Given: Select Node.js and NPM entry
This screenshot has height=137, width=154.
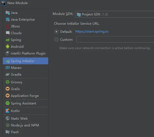Looking at the screenshot, I should [25, 125].
